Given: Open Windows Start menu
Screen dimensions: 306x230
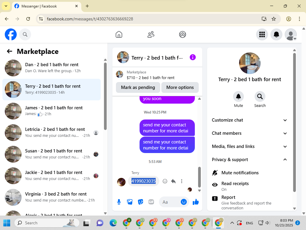Looking at the screenshot, I should (7, 223).
